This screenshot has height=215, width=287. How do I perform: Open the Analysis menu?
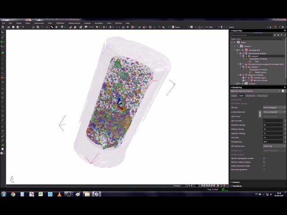click(x=87, y=23)
